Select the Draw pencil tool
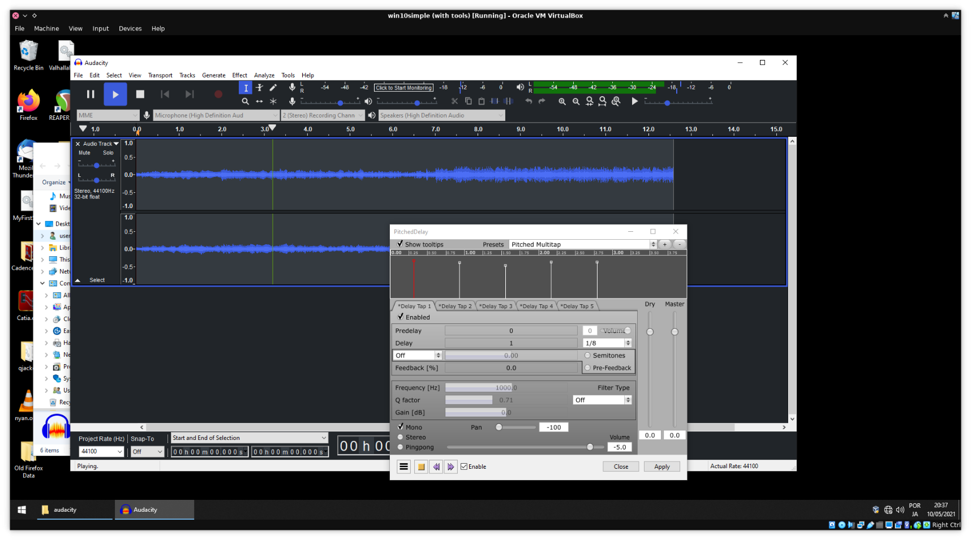The image size is (971, 540). click(x=273, y=88)
